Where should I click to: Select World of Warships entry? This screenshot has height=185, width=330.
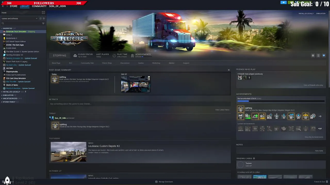(x=20, y=88)
